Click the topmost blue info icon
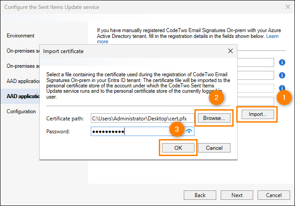The width and height of the screenshot is (295, 206). [282, 62]
